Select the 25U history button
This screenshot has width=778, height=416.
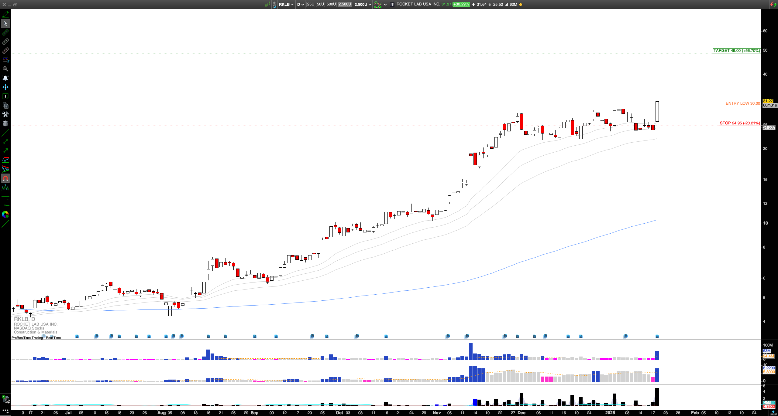pos(311,4)
